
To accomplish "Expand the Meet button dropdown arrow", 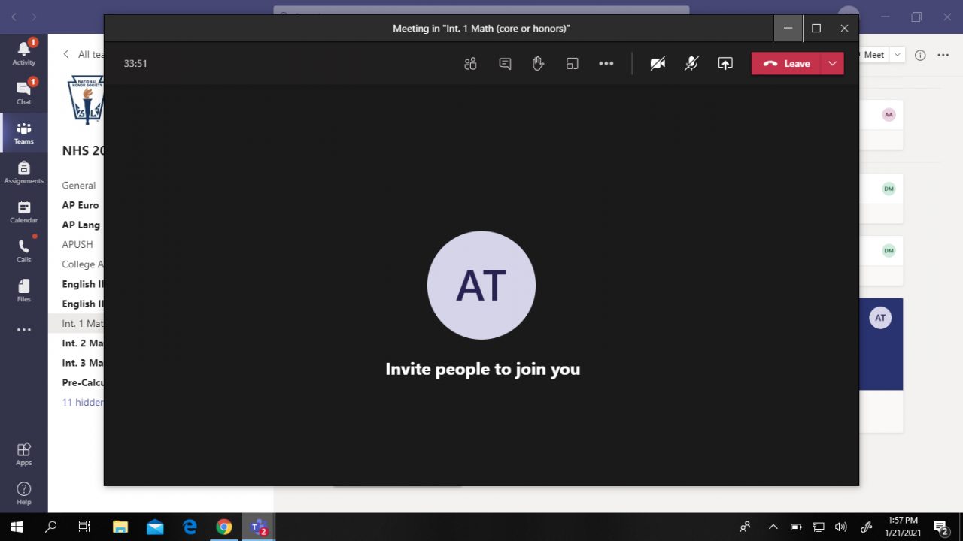I will (897, 55).
